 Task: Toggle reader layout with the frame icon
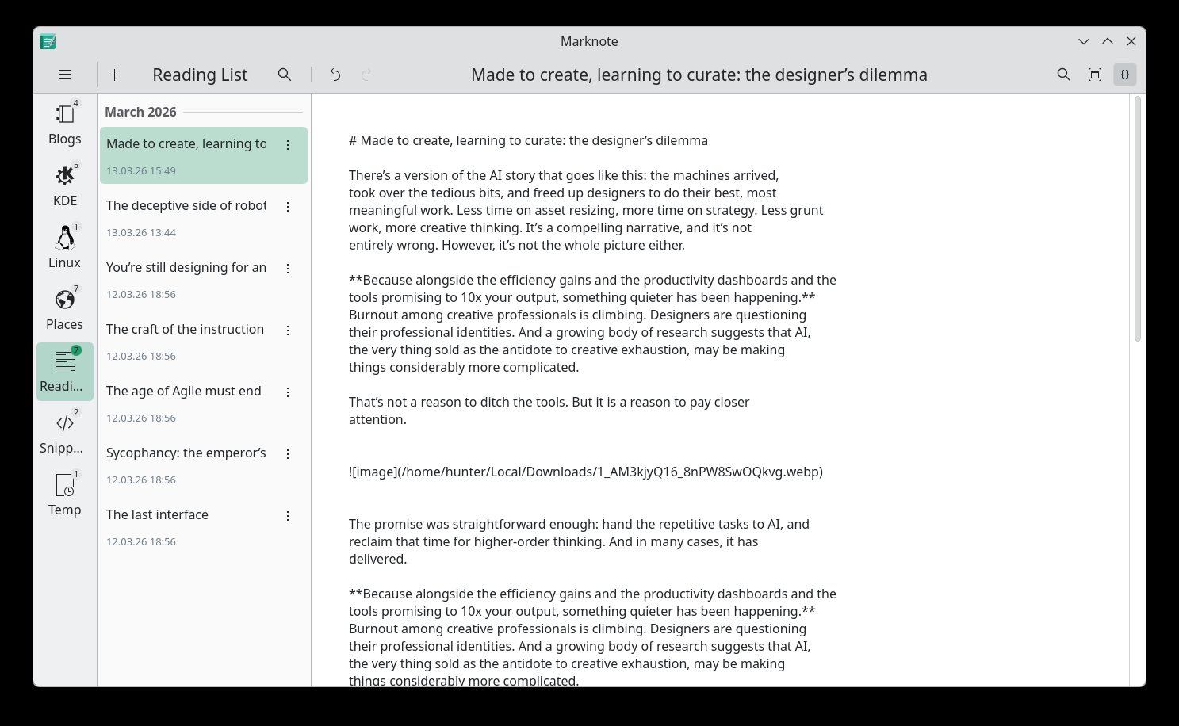click(x=1094, y=75)
